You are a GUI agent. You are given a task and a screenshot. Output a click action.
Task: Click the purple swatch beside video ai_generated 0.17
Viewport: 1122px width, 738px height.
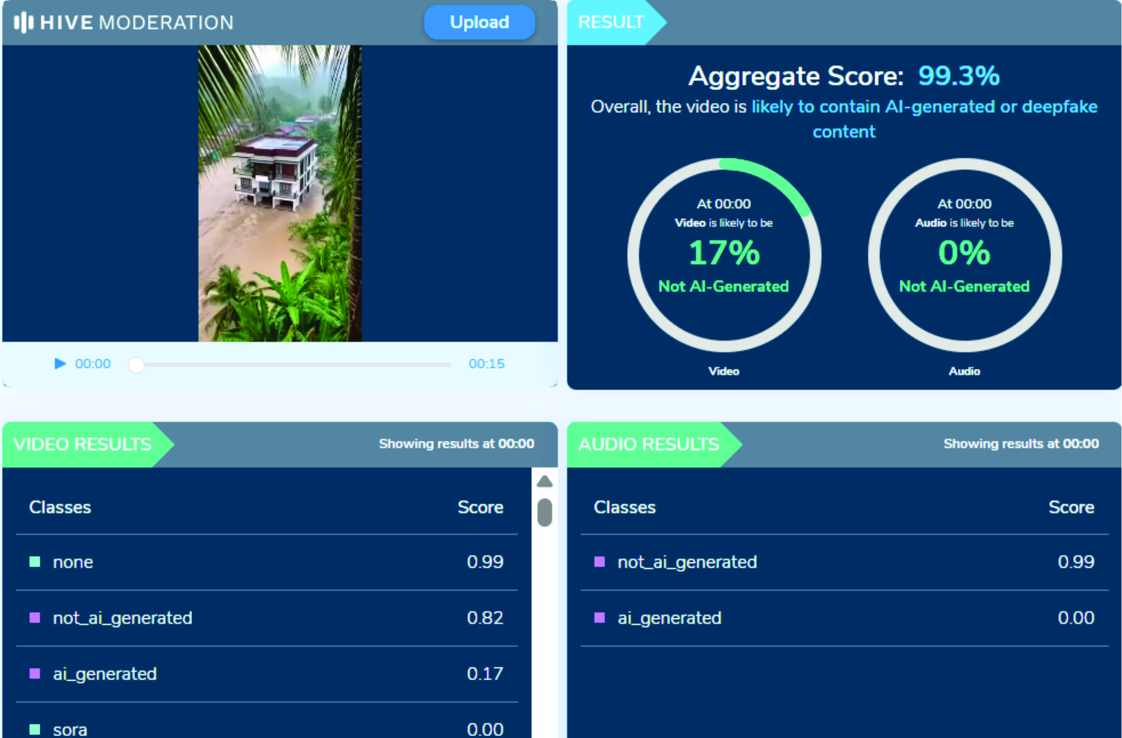[x=35, y=673]
